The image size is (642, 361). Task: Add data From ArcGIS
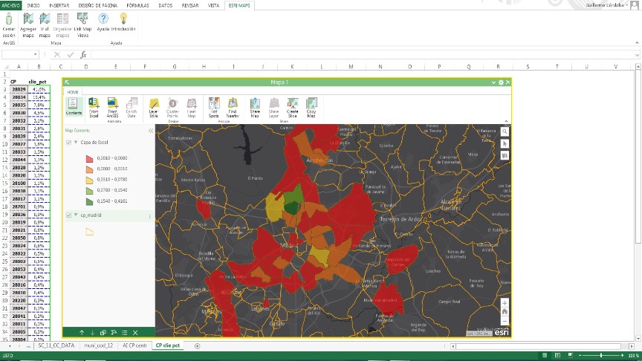click(113, 108)
